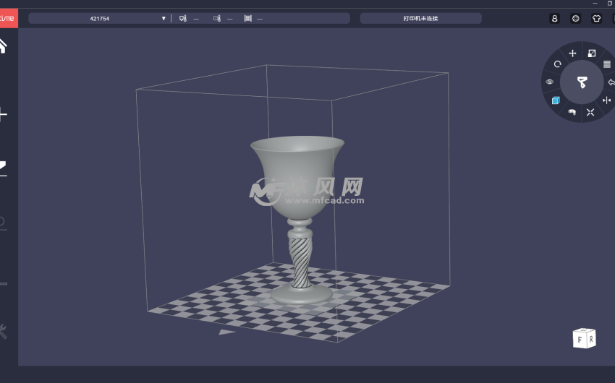Viewport: 615px width, 383px height.
Task: Click the add model plus in sidebar
Action: [3, 114]
